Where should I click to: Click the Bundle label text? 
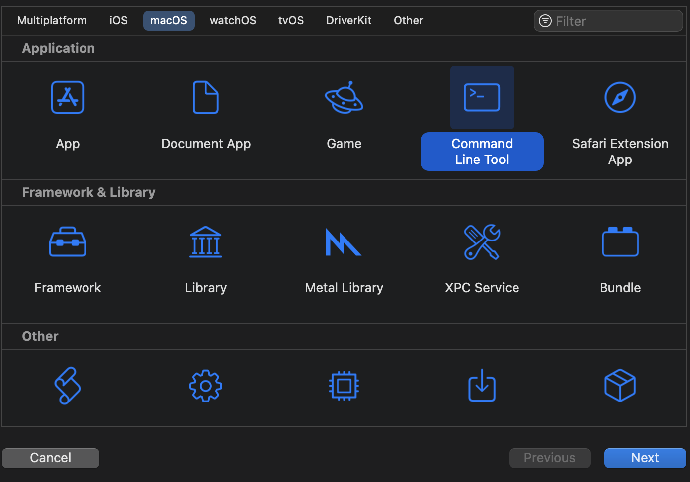[x=620, y=288]
